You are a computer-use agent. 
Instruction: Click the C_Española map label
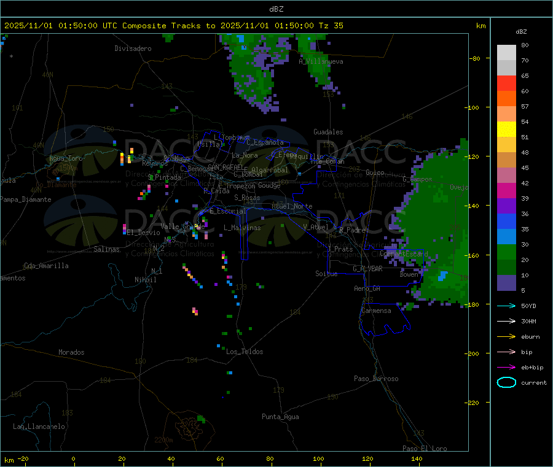pos(265,142)
